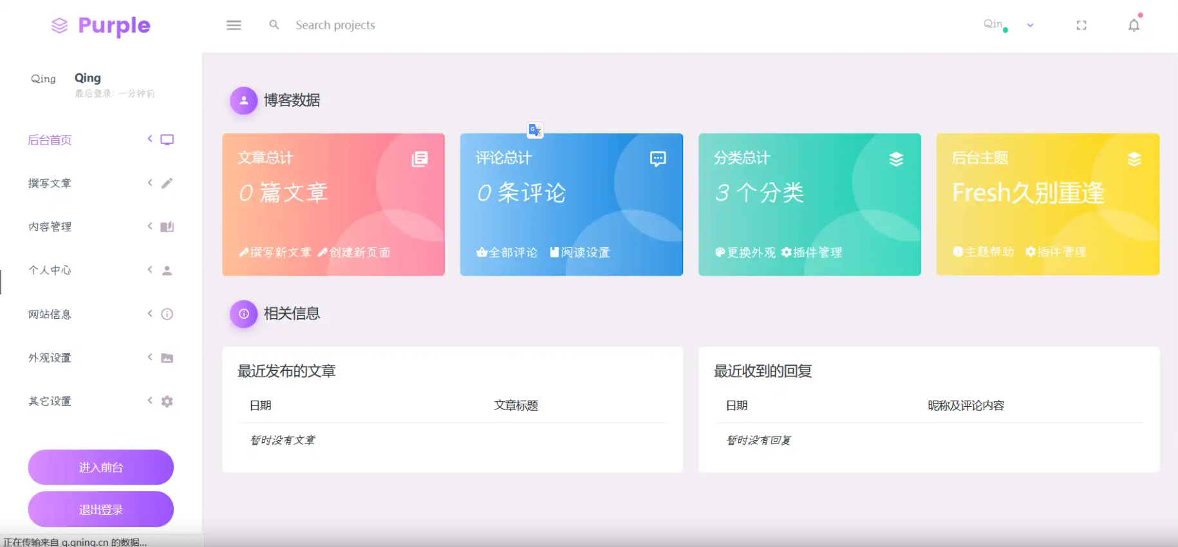Image resolution: width=1178 pixels, height=547 pixels.
Task: Click the info circle icon for 网站信息
Action: pos(167,314)
